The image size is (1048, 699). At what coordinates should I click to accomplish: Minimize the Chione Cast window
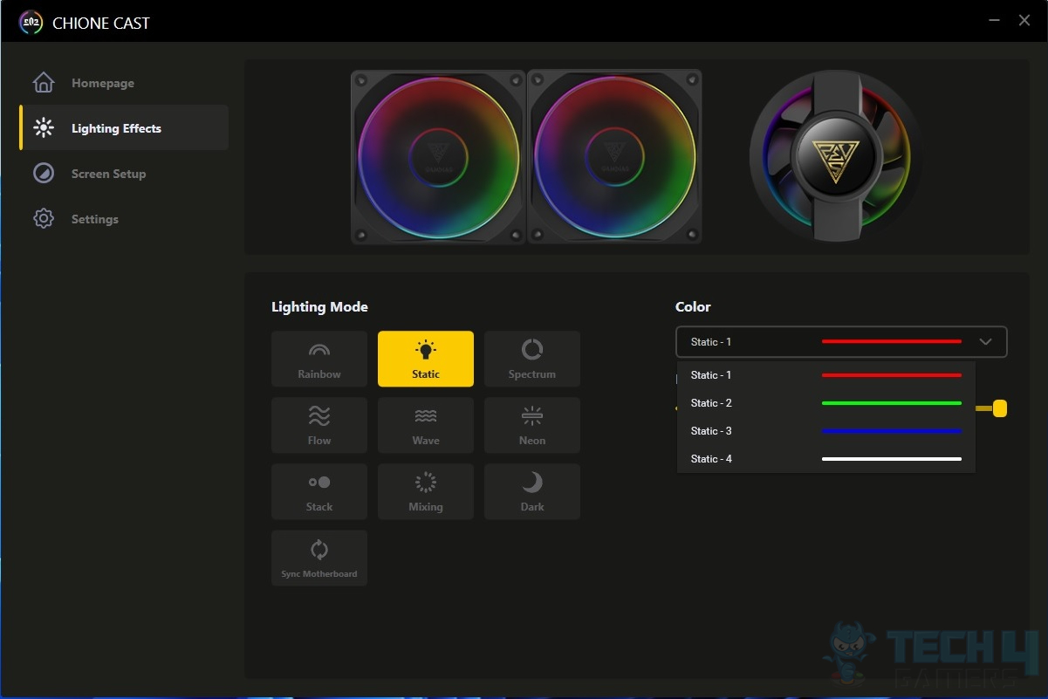(995, 20)
